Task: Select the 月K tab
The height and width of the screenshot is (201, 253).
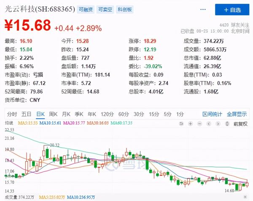Action: point(66,114)
